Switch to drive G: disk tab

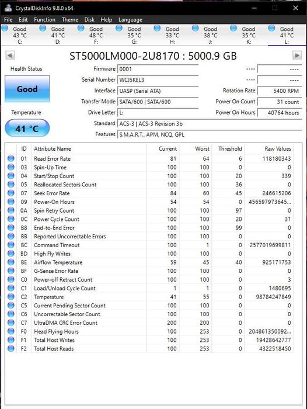click(134, 35)
